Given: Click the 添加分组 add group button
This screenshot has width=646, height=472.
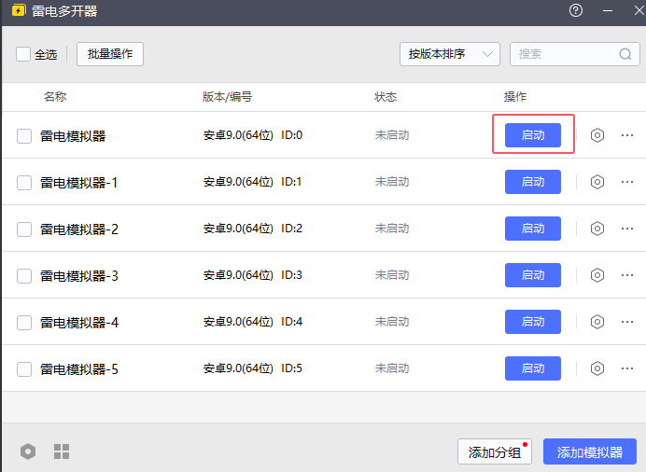Looking at the screenshot, I should coord(495,451).
